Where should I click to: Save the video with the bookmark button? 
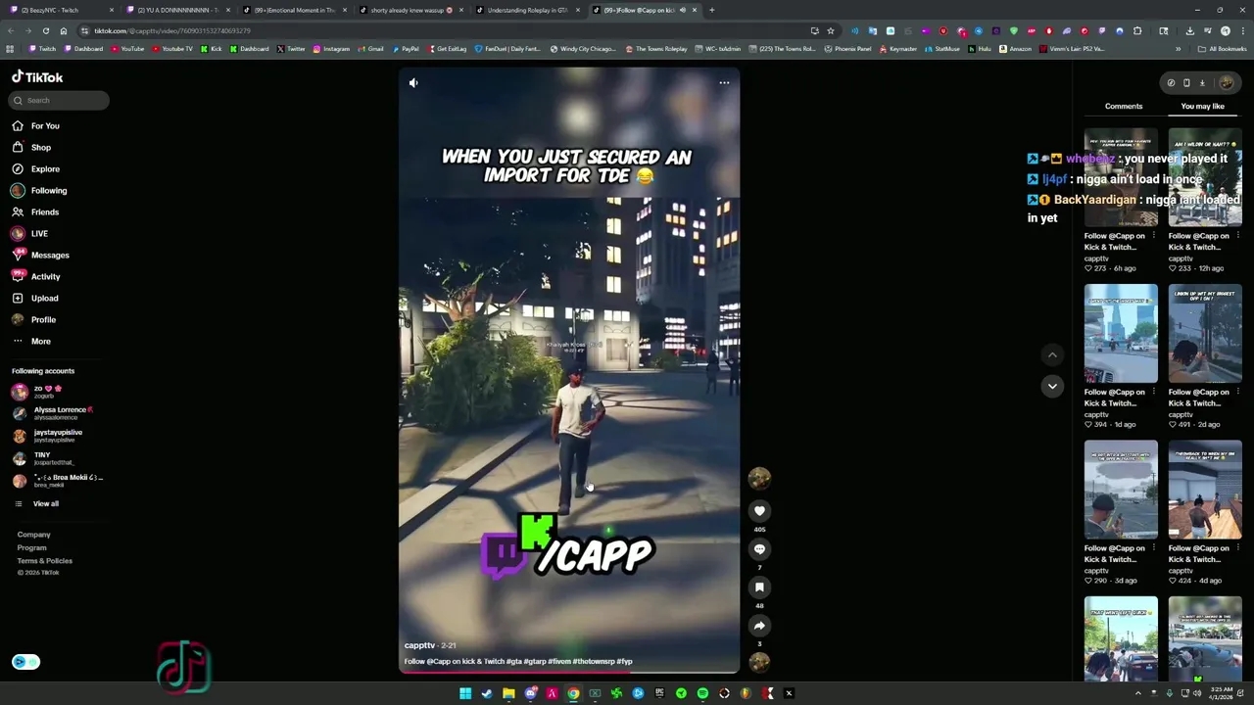[x=759, y=587]
